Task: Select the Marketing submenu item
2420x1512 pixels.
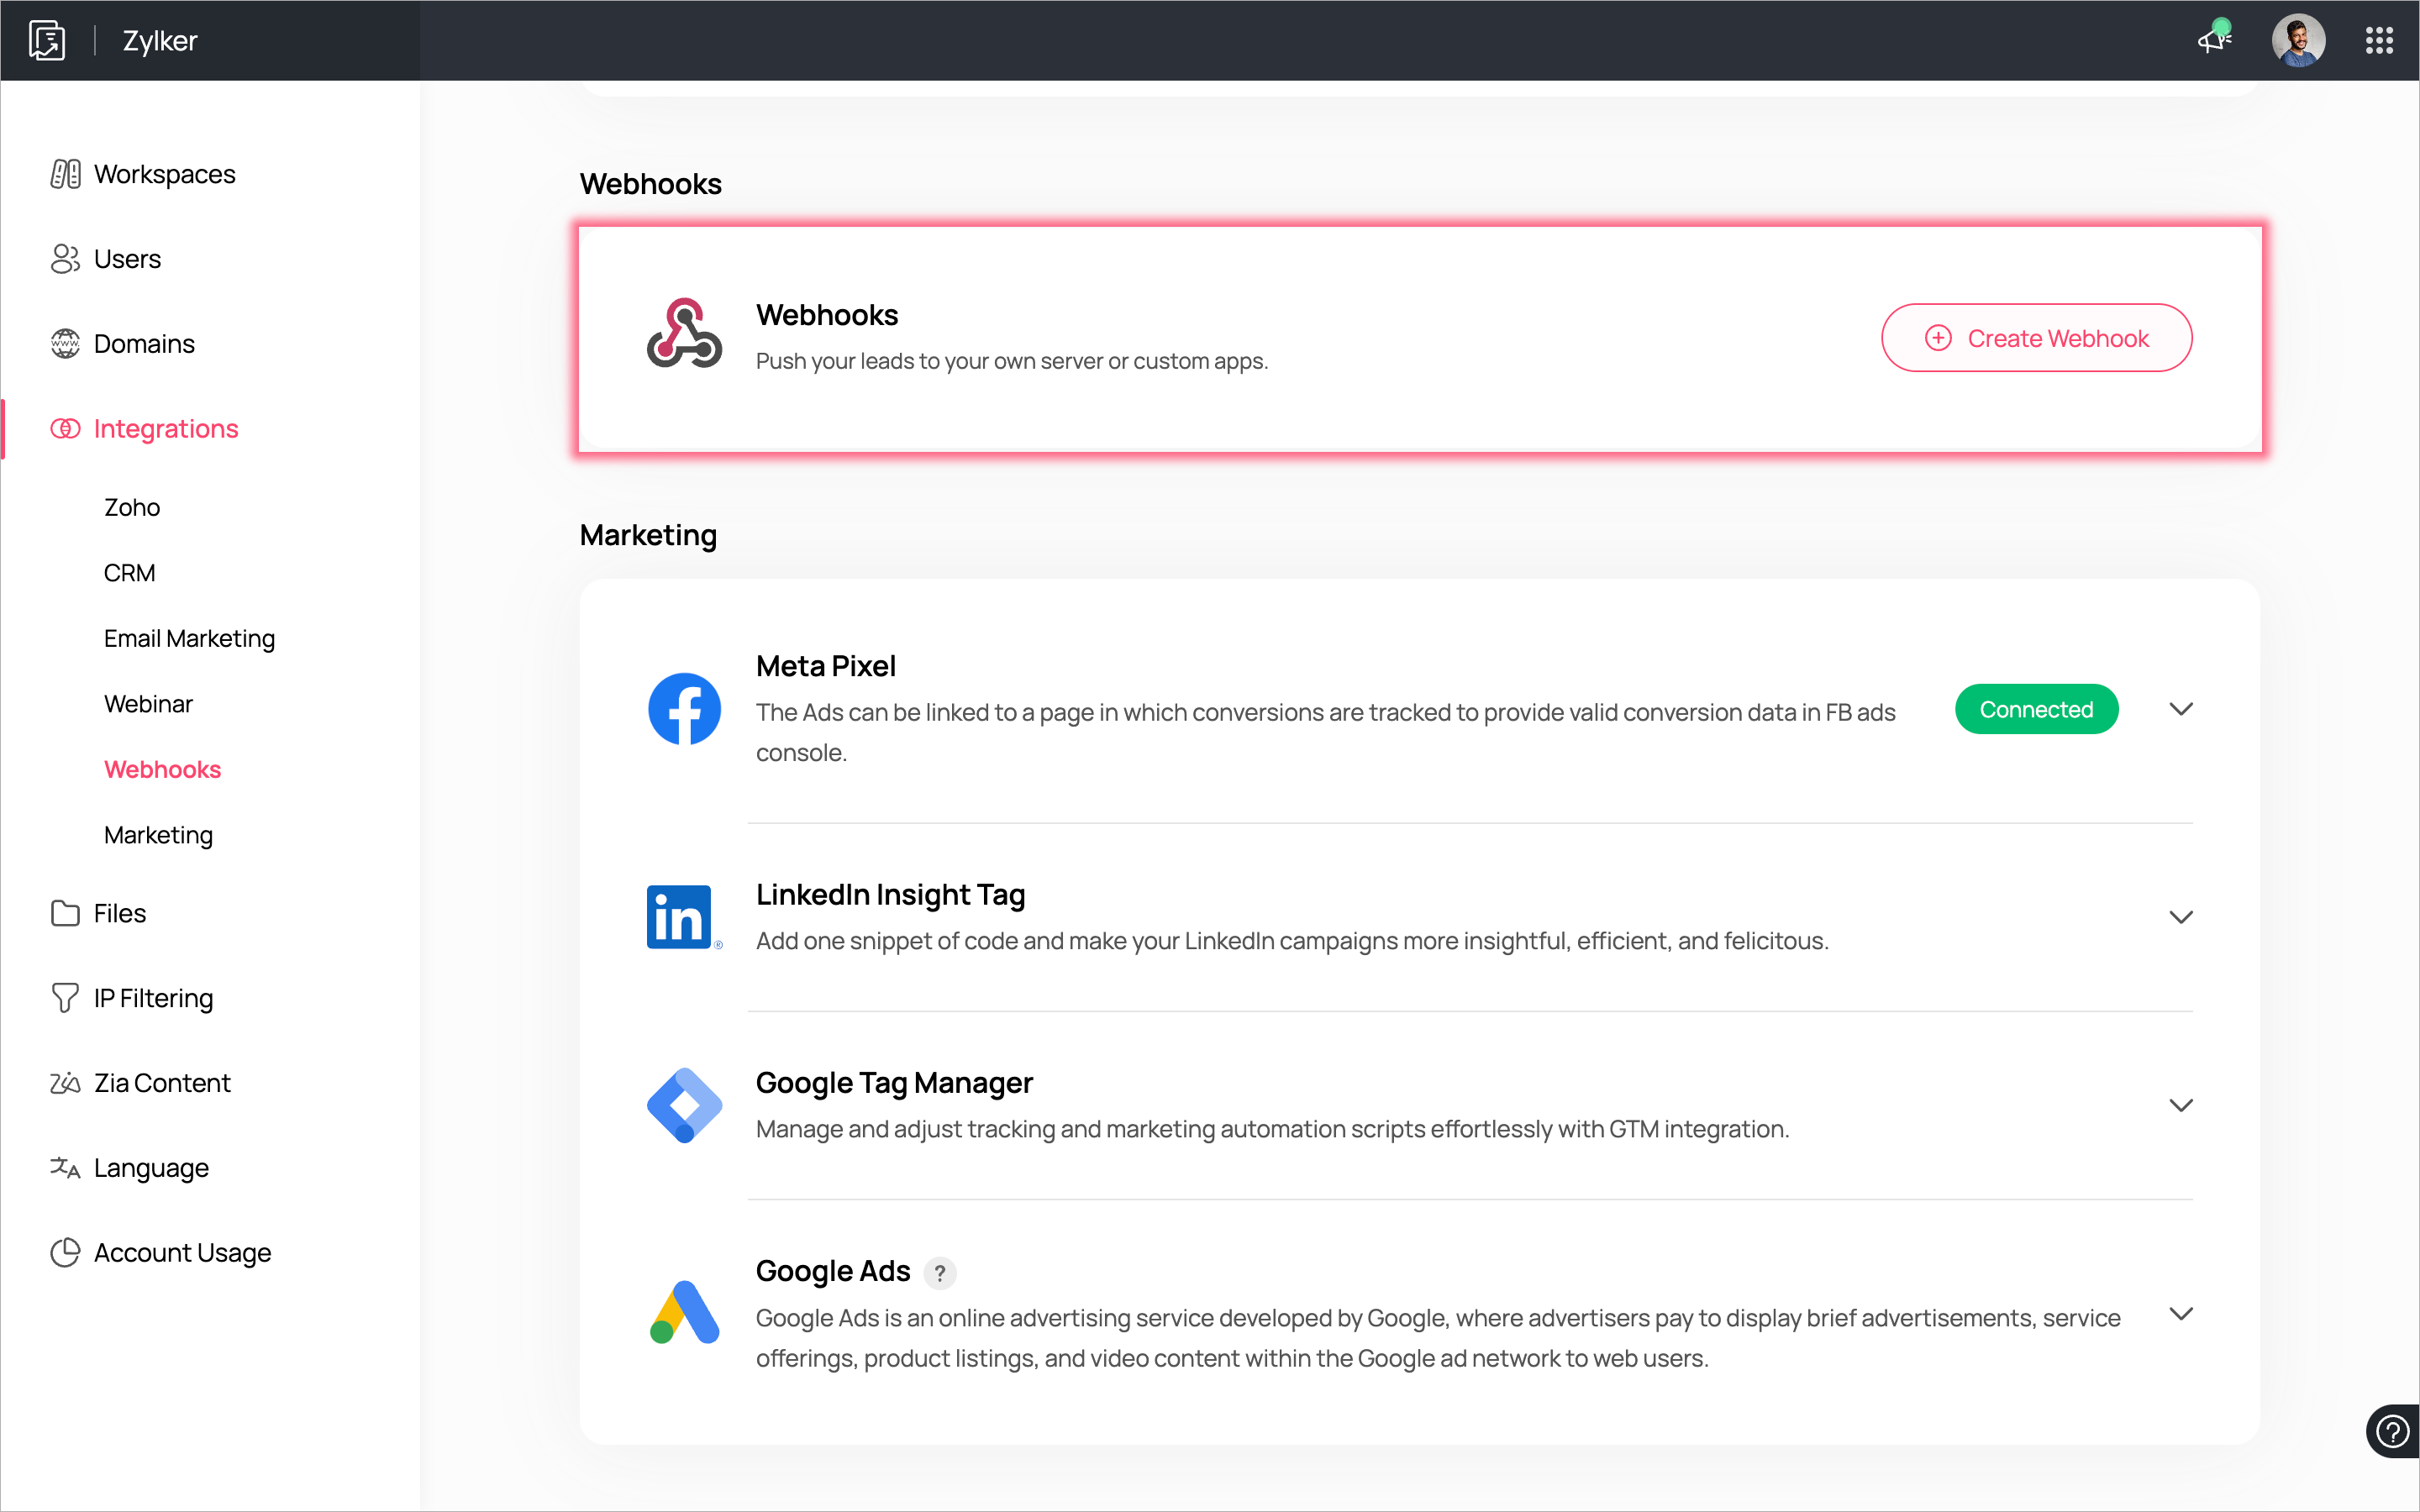Action: pyautogui.click(x=158, y=835)
